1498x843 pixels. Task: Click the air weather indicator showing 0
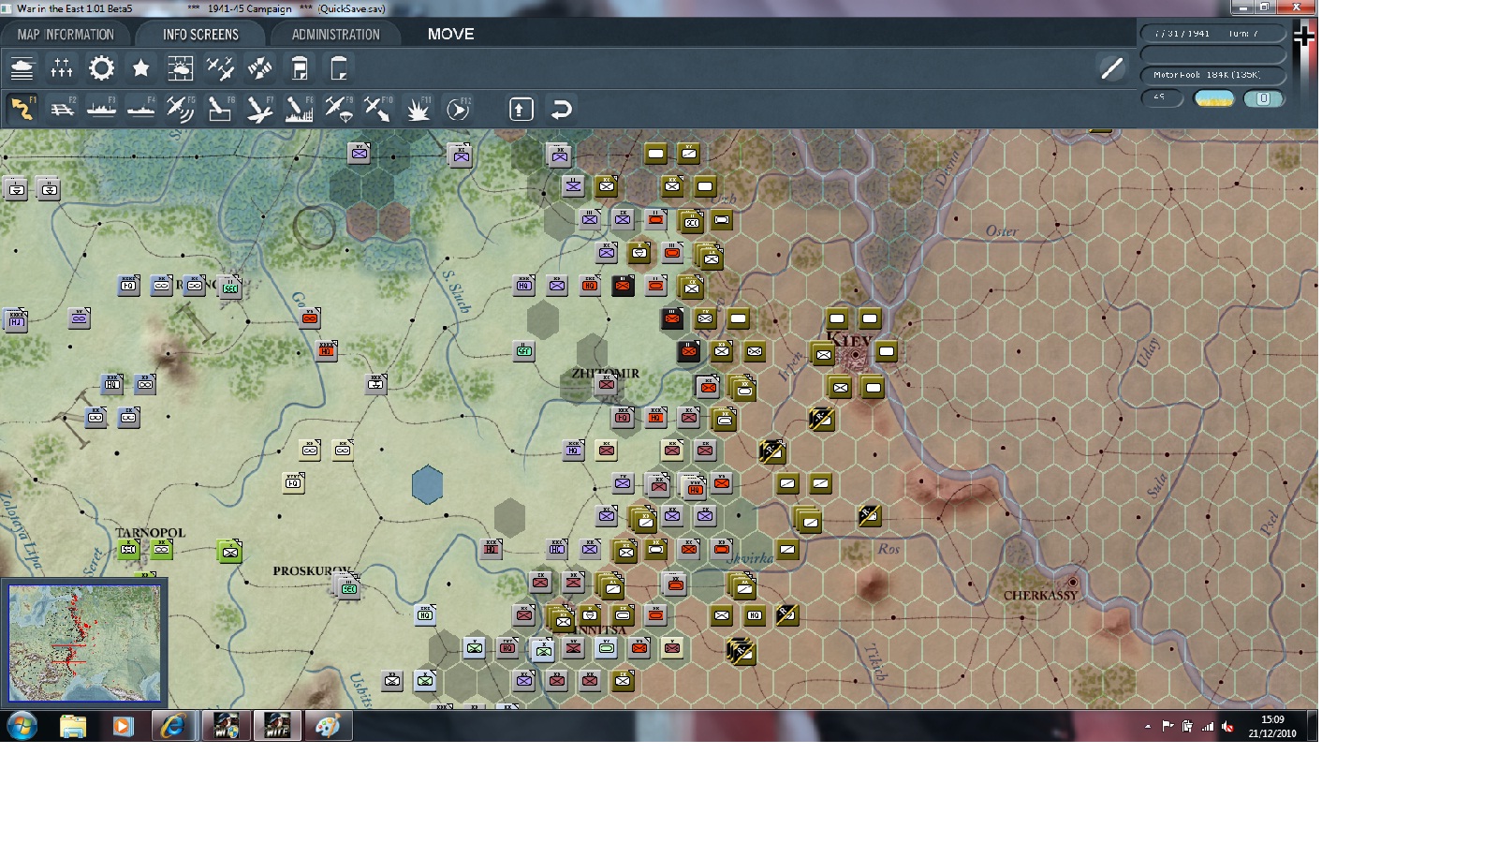coord(1263,98)
